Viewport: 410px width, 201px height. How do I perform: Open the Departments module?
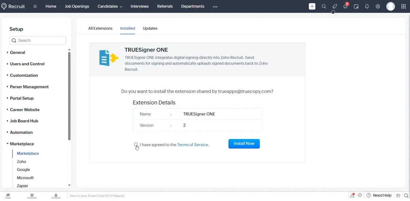coord(193,6)
